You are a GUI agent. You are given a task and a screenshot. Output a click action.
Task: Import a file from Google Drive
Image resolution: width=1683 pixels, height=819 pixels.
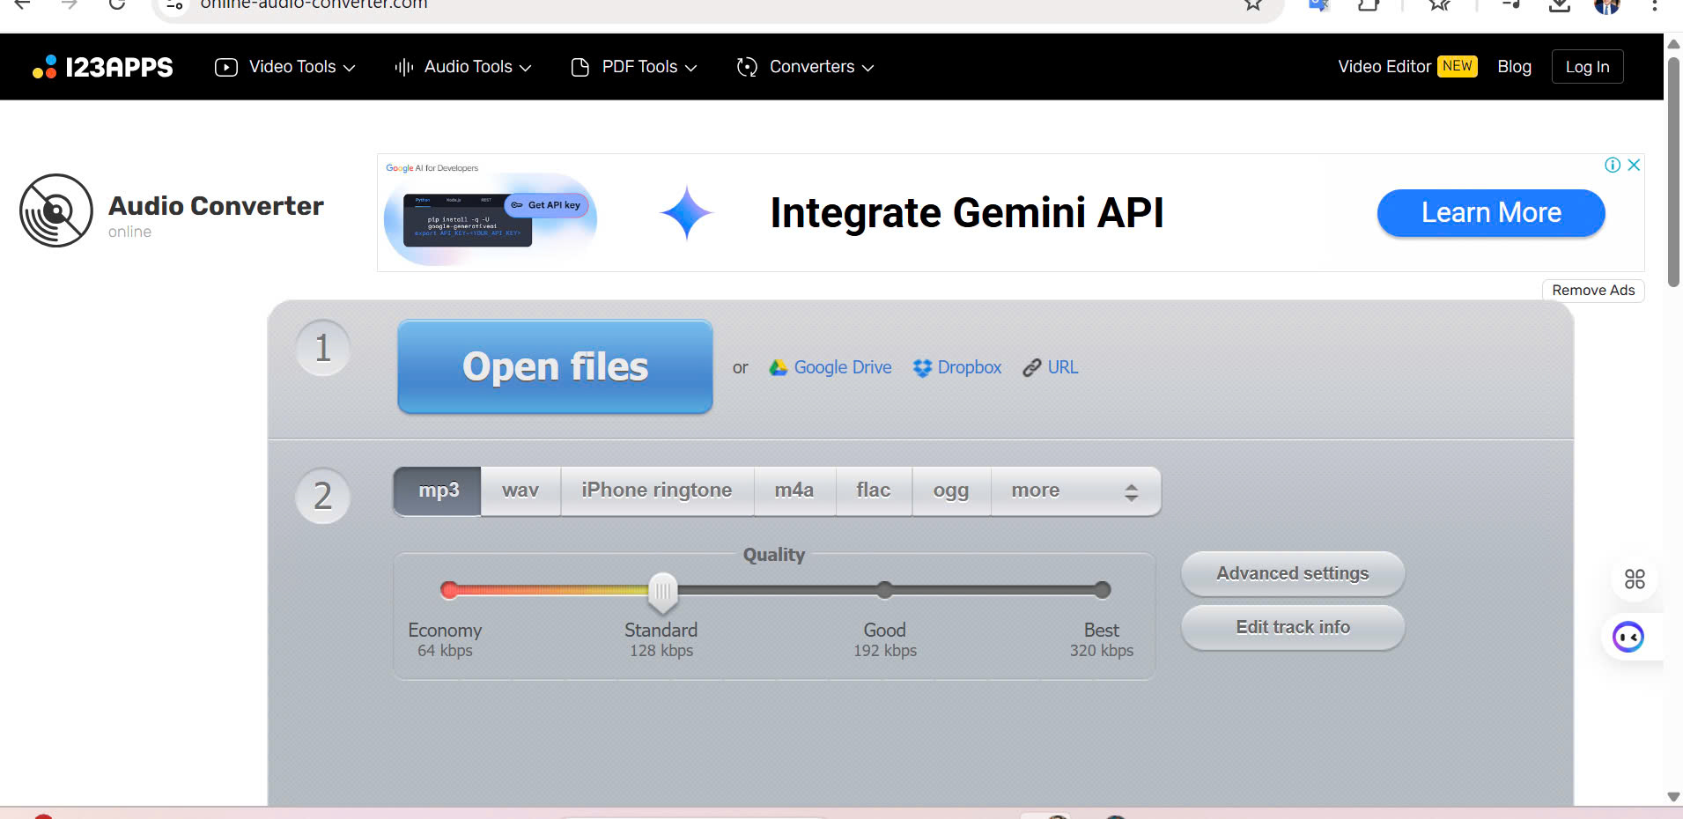point(830,367)
